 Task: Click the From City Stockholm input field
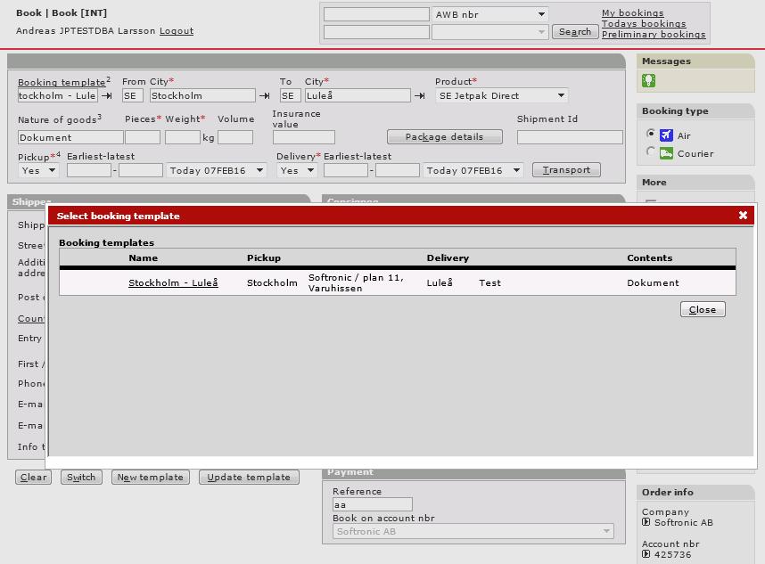(x=202, y=96)
